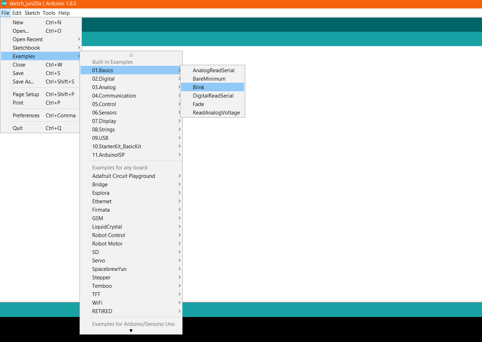The width and height of the screenshot is (482, 342).
Task: Open Preferences
Action: click(x=41, y=116)
